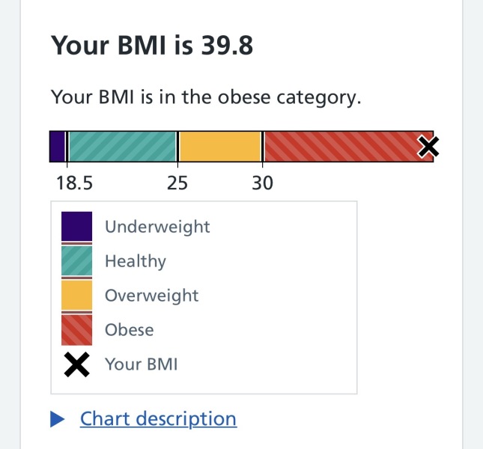Click the purple Underweight legend swatch

pyautogui.click(x=77, y=227)
